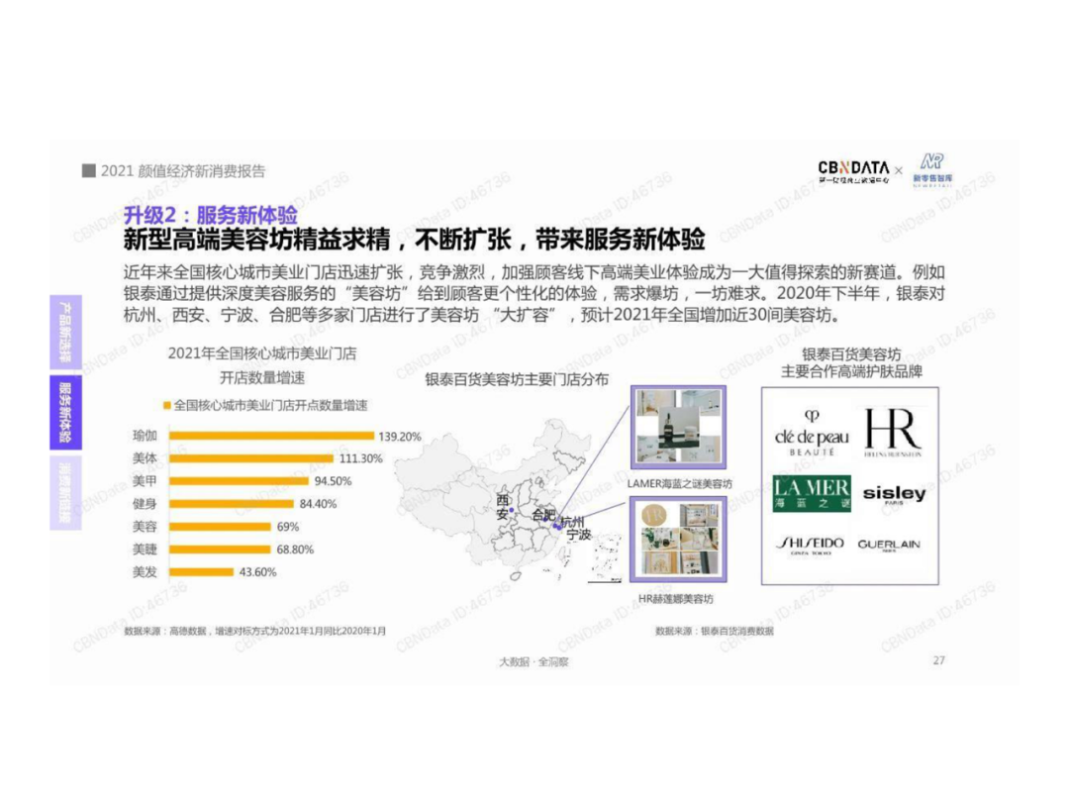Click the 新零售智库 logo at top right
This screenshot has height=802, width=1069.
(x=932, y=170)
